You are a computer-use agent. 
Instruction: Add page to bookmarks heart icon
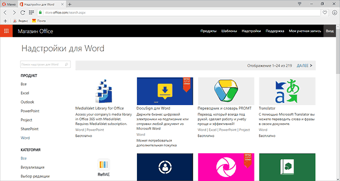tap(324, 13)
